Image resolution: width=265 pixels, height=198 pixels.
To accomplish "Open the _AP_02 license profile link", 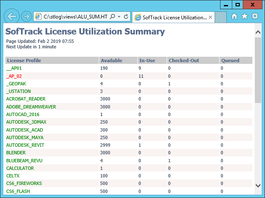I will point(14,76).
